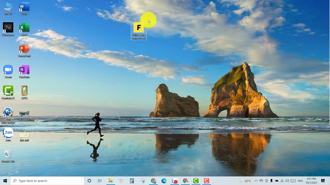Check battery status in the tray

click(x=277, y=181)
